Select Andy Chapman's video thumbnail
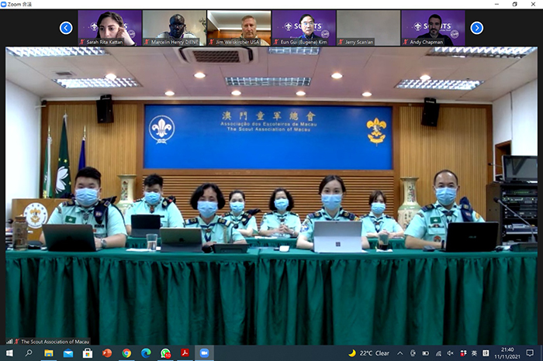This screenshot has height=361, width=543. tap(433, 28)
